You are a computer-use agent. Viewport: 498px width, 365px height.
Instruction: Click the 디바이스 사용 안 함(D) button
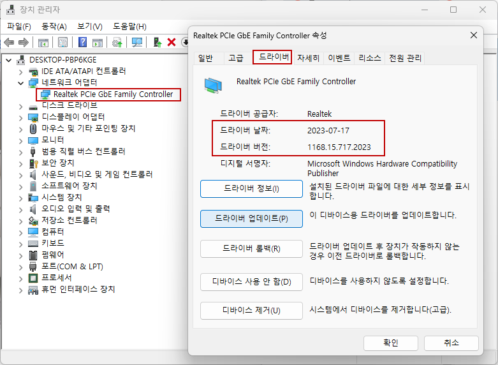[251, 281]
